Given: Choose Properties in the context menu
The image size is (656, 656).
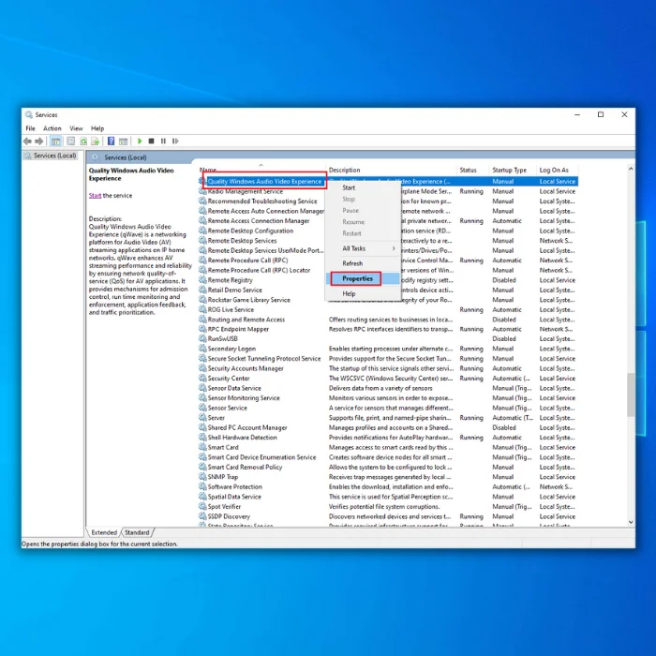Looking at the screenshot, I should point(363,278).
